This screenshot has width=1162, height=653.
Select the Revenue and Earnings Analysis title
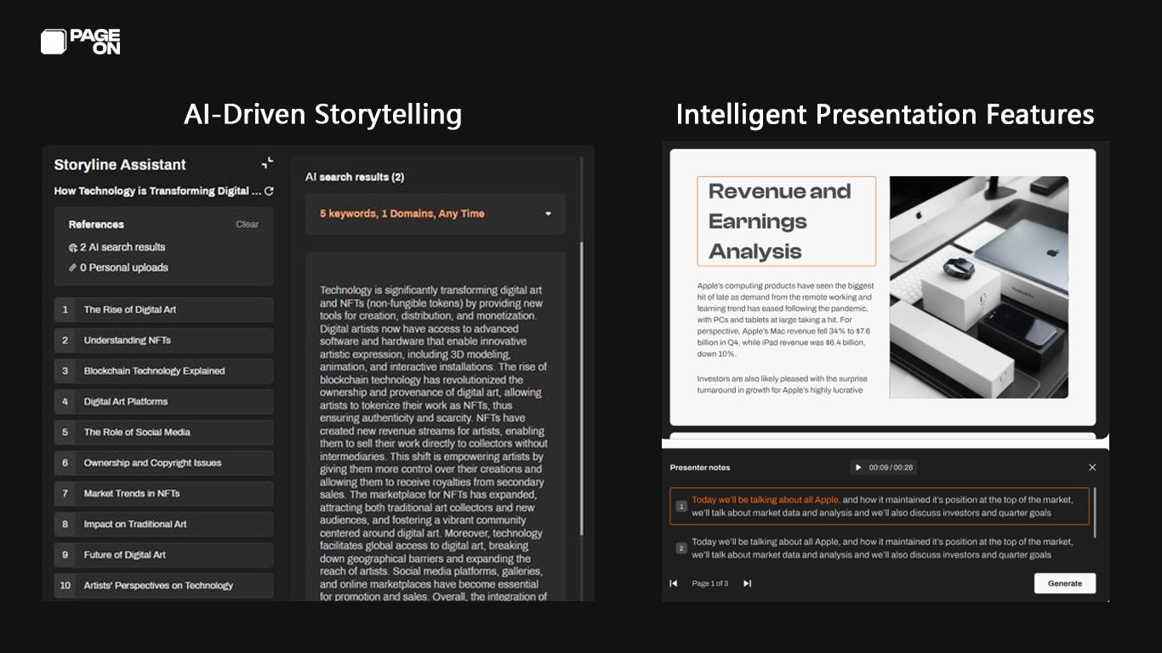tap(786, 221)
